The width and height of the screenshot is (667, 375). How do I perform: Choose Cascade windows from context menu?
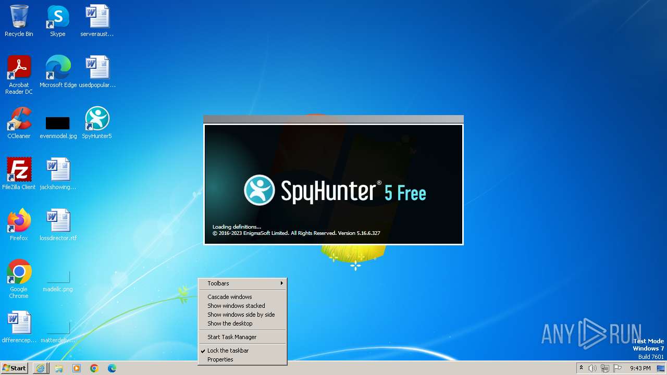[x=242, y=297]
